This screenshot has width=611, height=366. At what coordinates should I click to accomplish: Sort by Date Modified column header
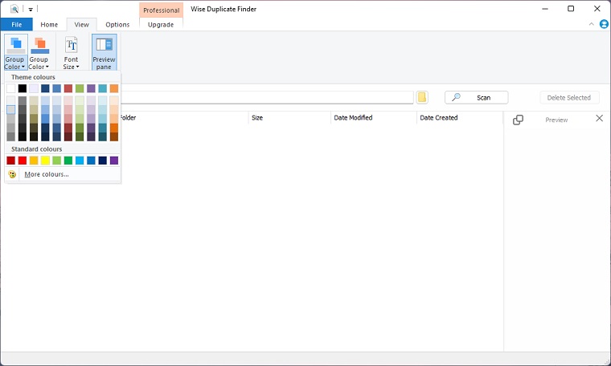coord(373,117)
